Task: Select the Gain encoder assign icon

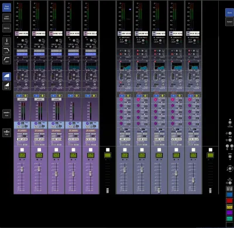Action: [6, 41]
